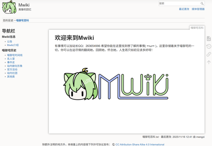The height and width of the screenshot is (146, 212).
Task: Click the QQ number 263654996 text
Action: coord(93,46)
